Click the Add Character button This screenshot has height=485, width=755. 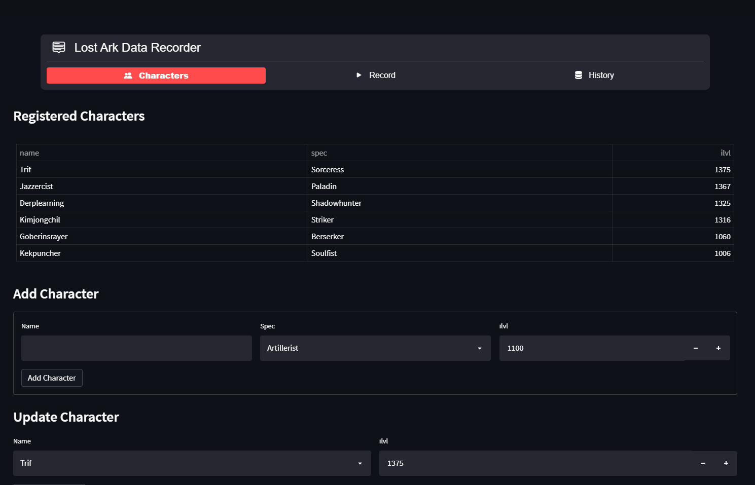[51, 378]
